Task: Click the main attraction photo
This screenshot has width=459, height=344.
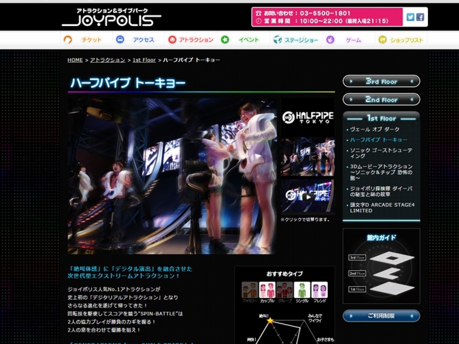Action: pyautogui.click(x=172, y=176)
